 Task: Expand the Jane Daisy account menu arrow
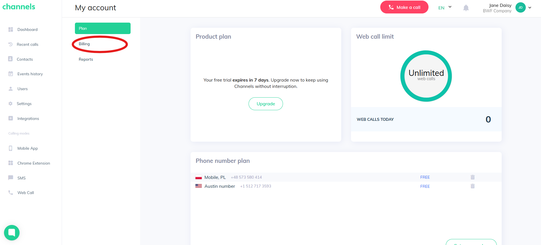pos(530,8)
